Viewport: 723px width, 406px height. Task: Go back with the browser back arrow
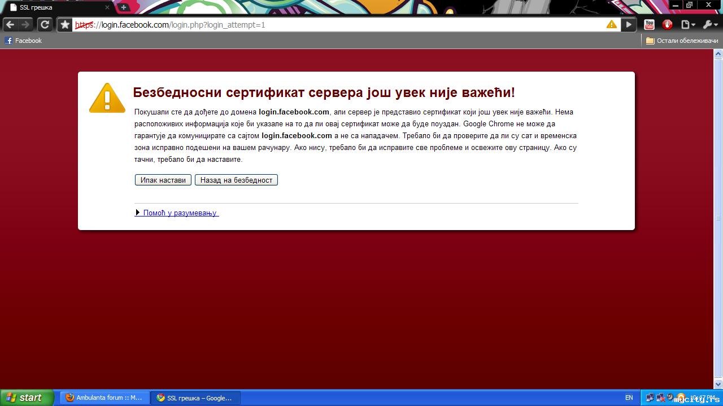coord(10,25)
